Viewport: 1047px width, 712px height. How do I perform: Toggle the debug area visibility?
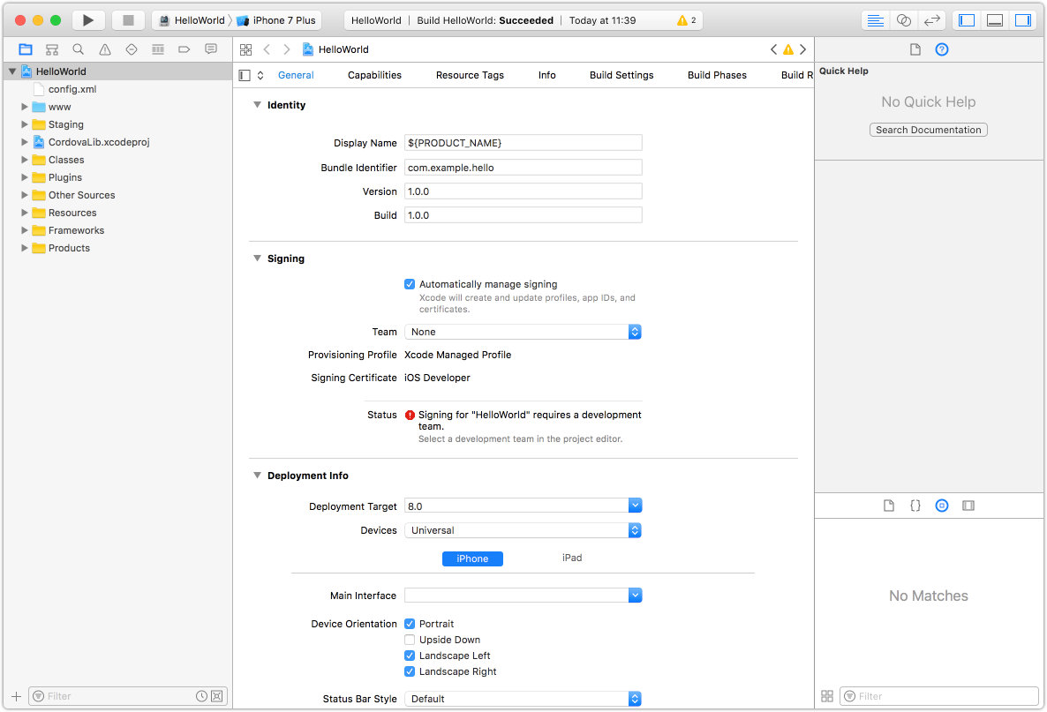(994, 20)
